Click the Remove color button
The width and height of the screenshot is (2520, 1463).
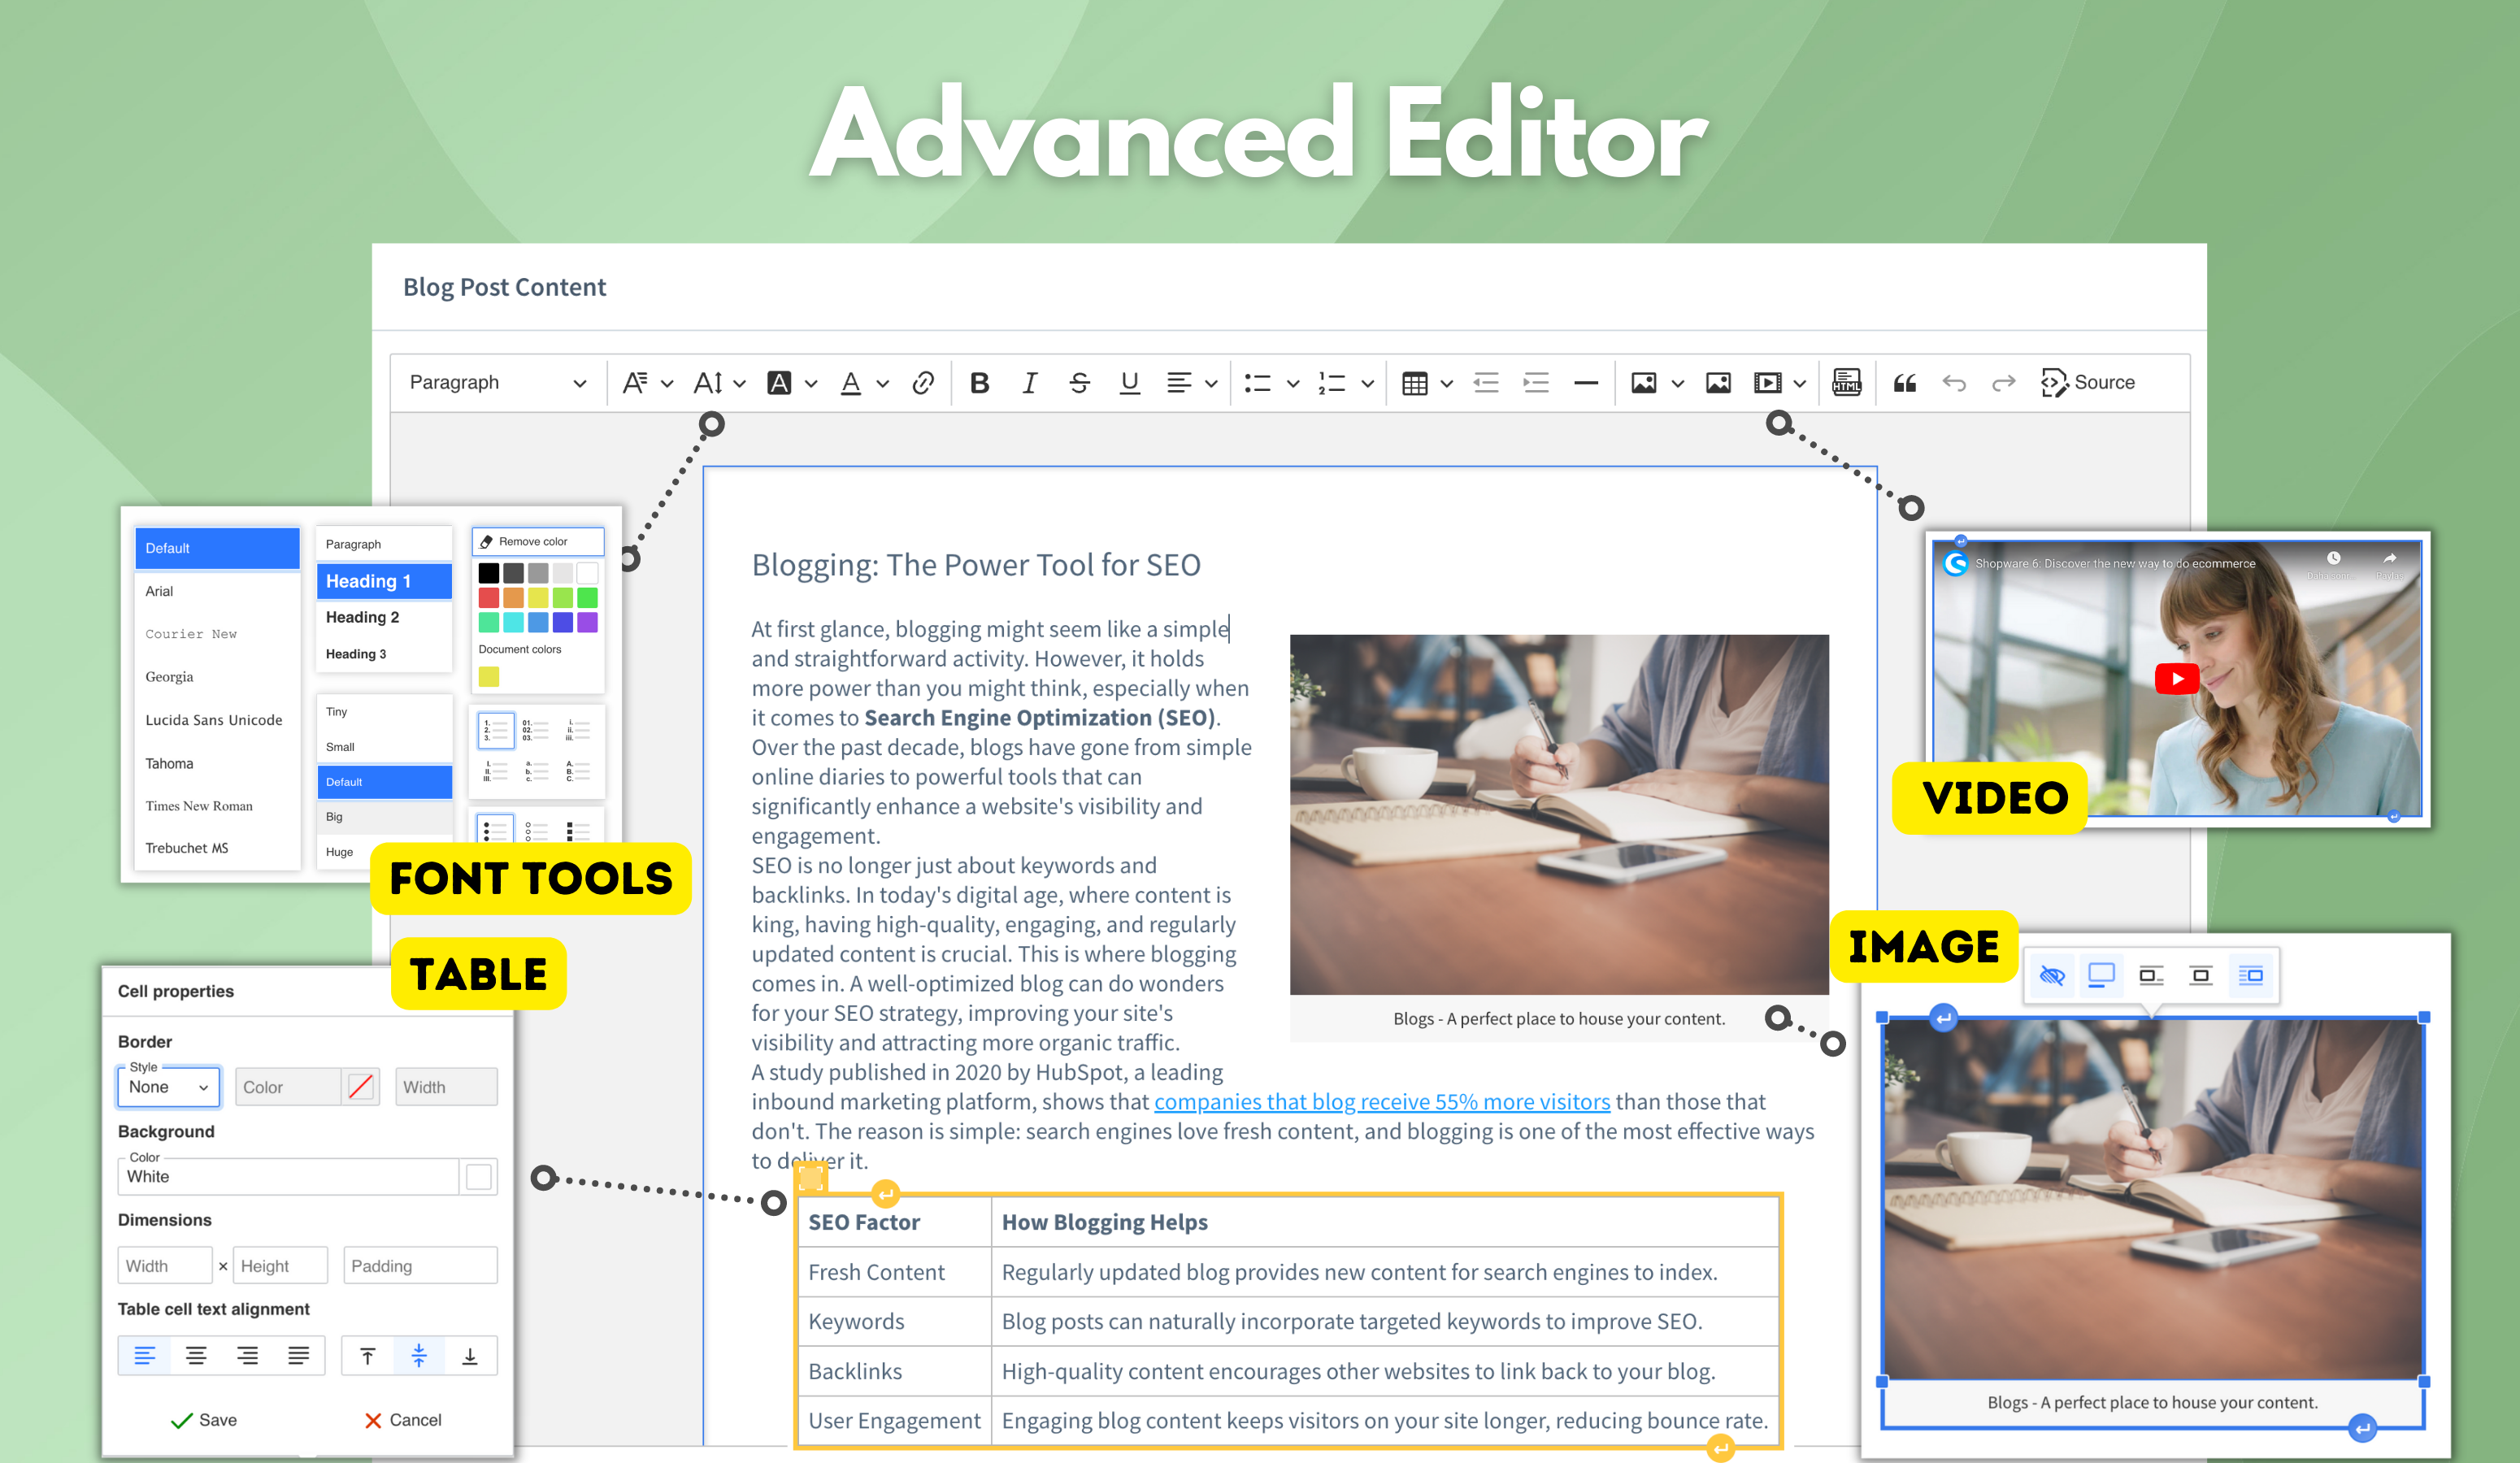point(538,541)
